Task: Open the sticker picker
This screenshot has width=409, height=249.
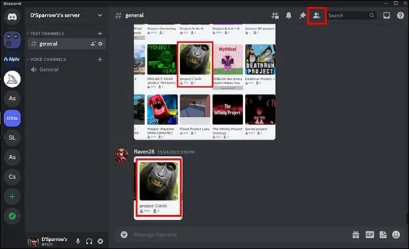Action: pos(383,235)
